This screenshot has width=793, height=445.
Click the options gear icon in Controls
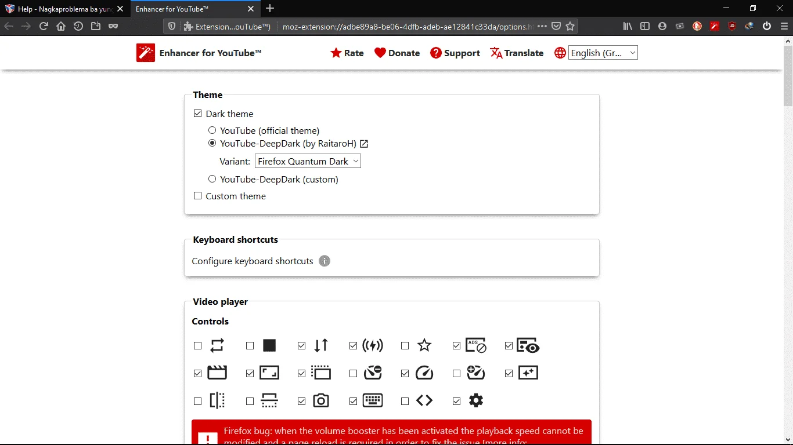476,400
